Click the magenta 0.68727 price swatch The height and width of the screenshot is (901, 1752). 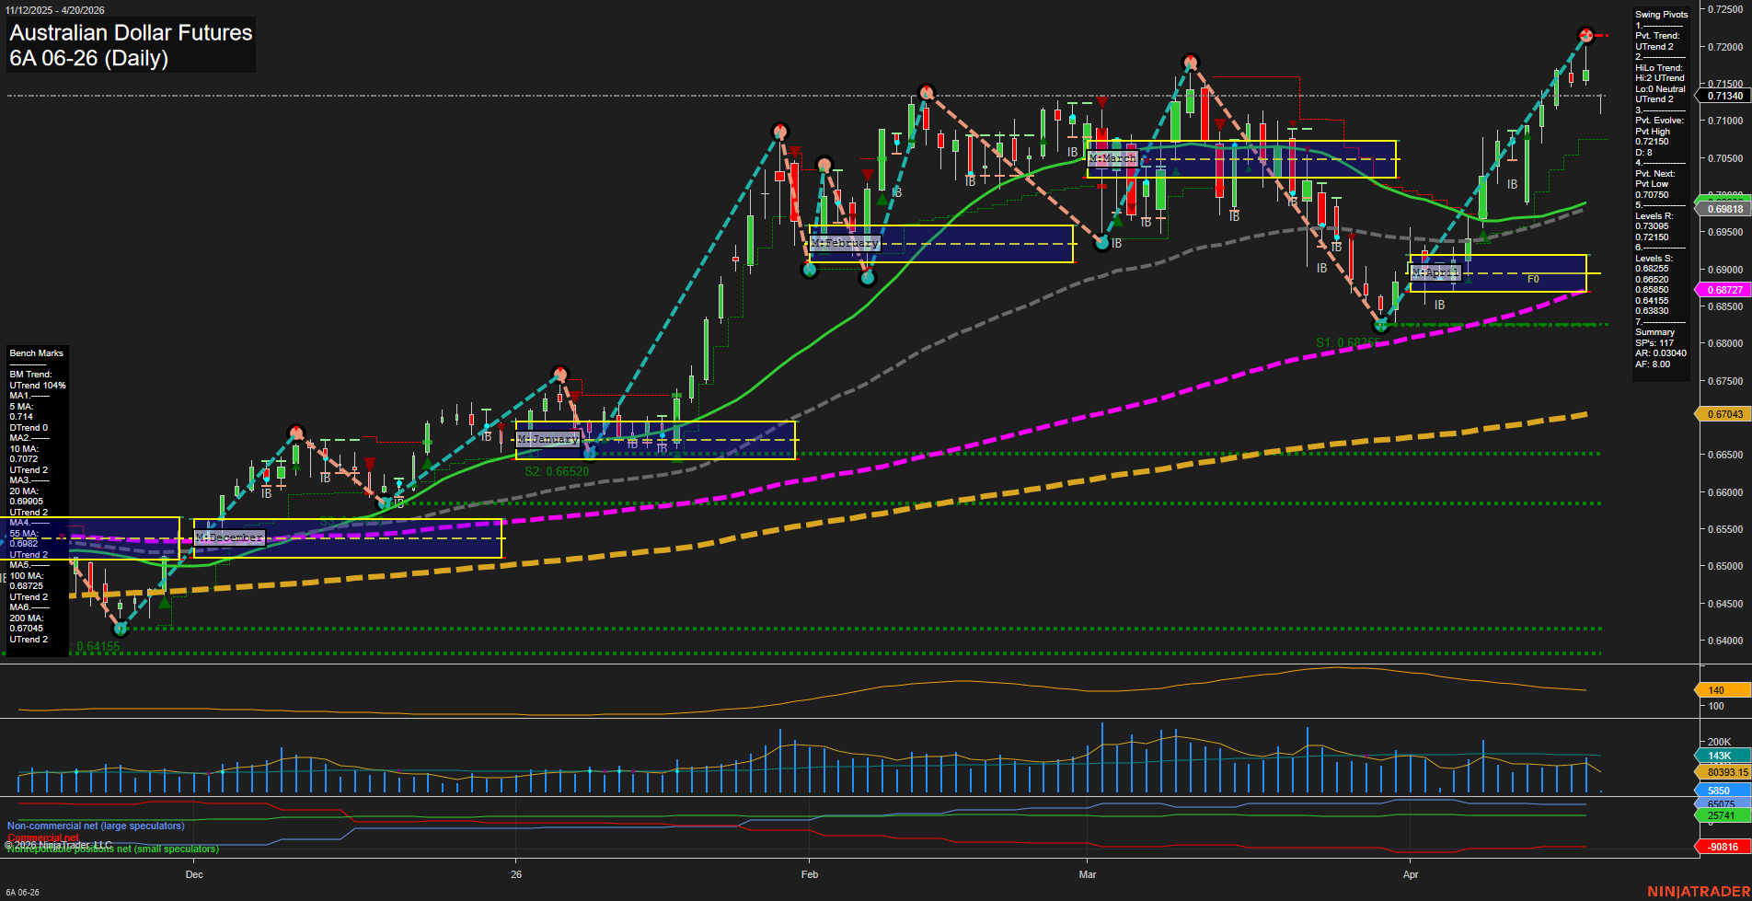1725,289
